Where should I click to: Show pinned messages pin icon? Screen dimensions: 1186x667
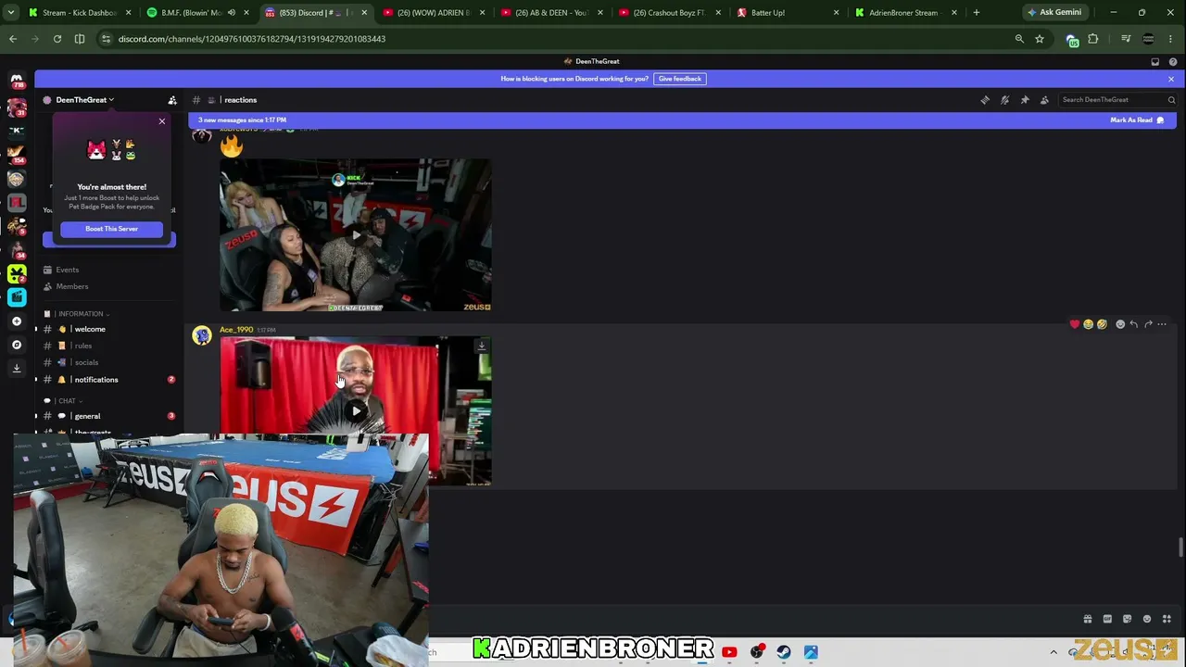pyautogui.click(x=1025, y=100)
